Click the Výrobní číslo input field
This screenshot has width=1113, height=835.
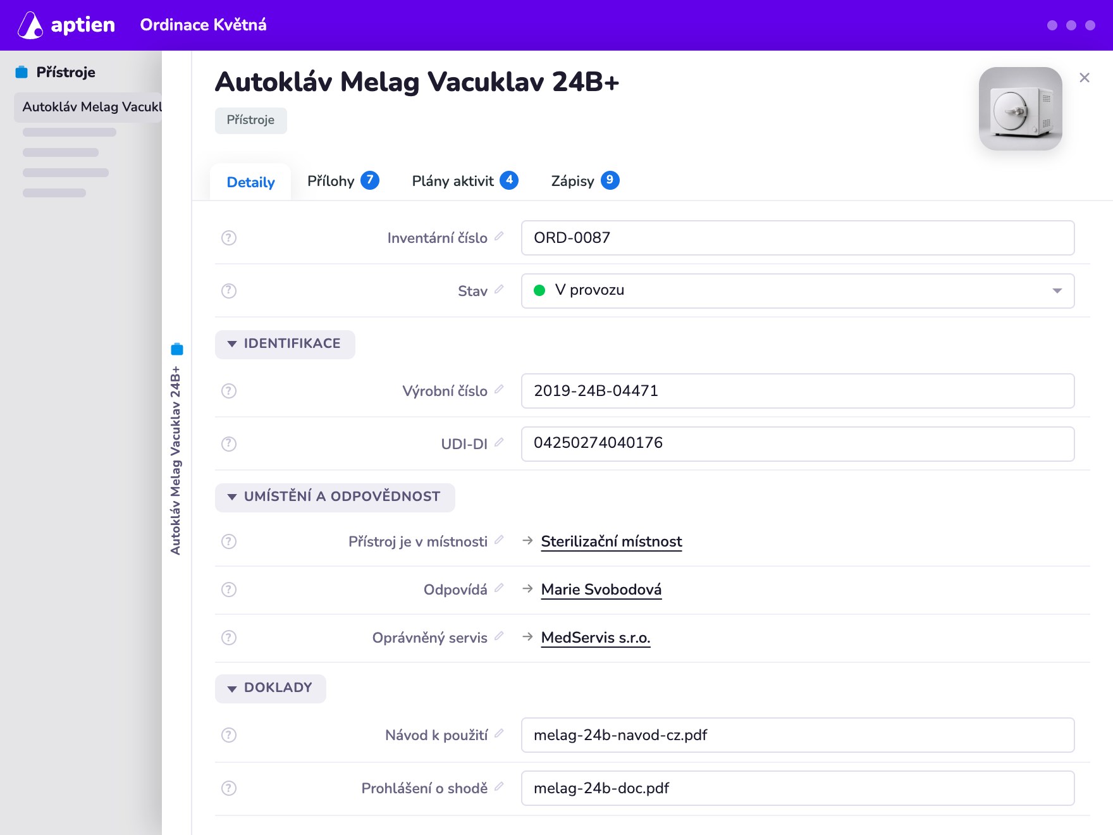[797, 391]
